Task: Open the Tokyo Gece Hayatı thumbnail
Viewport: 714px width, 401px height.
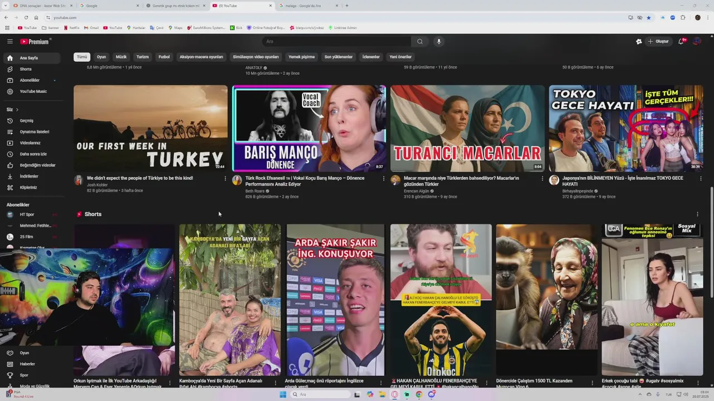Action: click(x=626, y=128)
